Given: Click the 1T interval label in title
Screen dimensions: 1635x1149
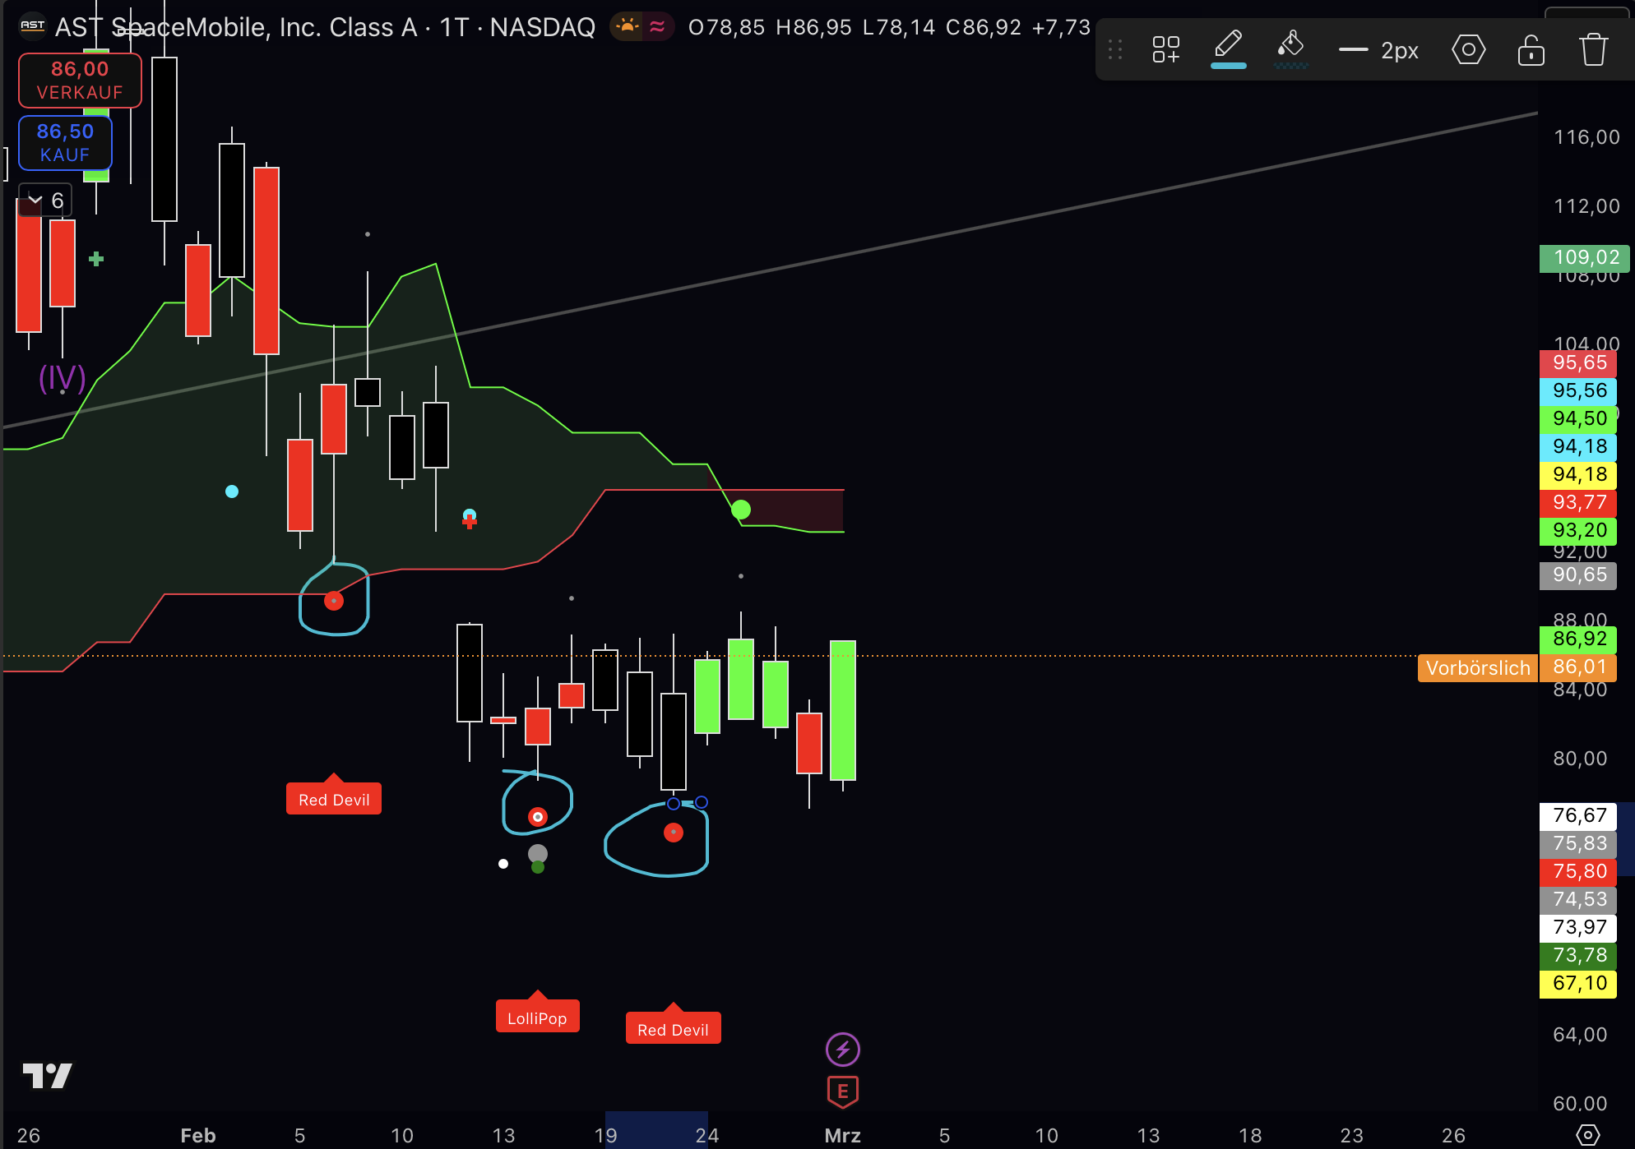Looking at the screenshot, I should [454, 28].
